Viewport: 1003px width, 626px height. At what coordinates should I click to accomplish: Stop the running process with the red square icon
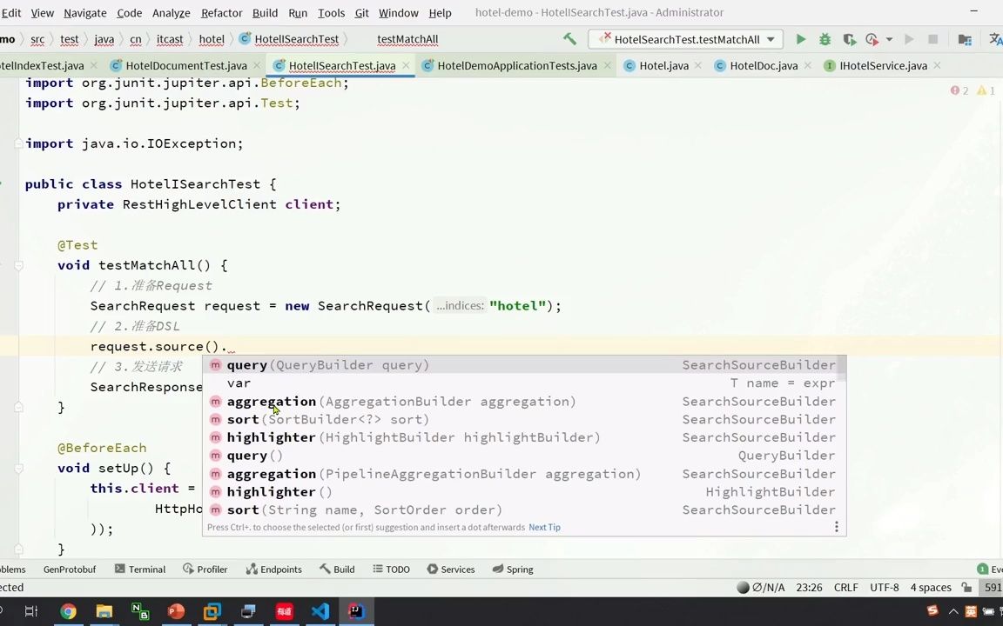(x=932, y=39)
